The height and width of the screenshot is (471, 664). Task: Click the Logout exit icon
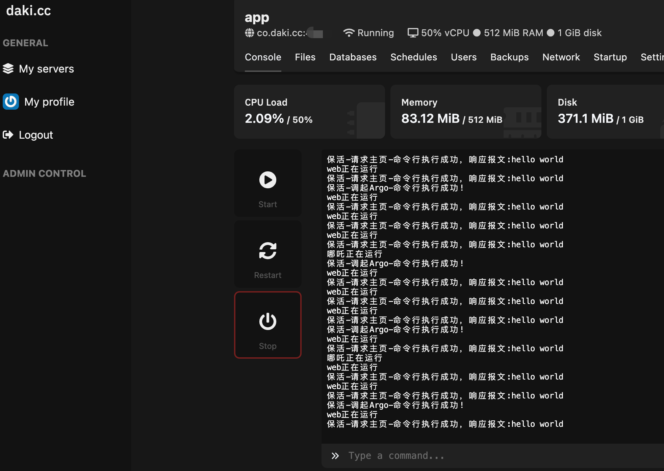pyautogui.click(x=8, y=135)
